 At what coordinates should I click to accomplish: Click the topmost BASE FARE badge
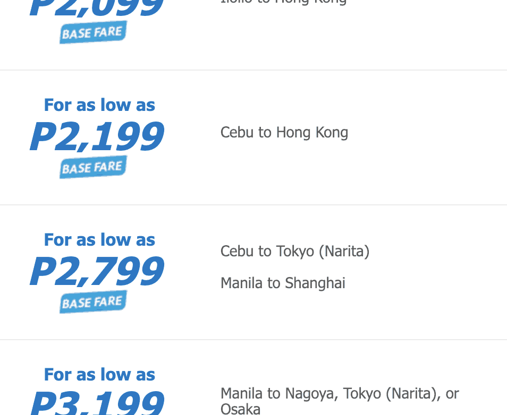coord(93,33)
